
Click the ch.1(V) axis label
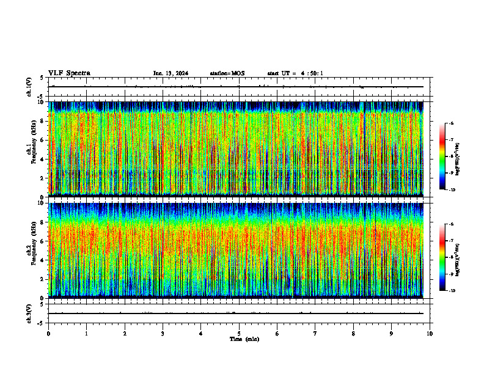(29, 87)
